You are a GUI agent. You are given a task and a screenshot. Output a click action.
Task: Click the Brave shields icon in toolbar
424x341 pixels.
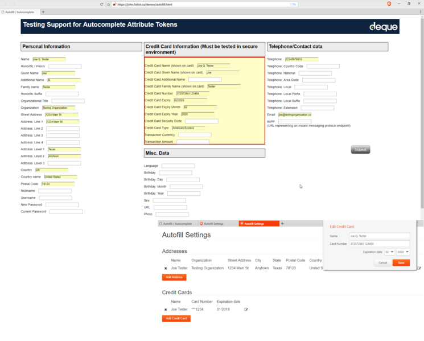click(389, 4)
